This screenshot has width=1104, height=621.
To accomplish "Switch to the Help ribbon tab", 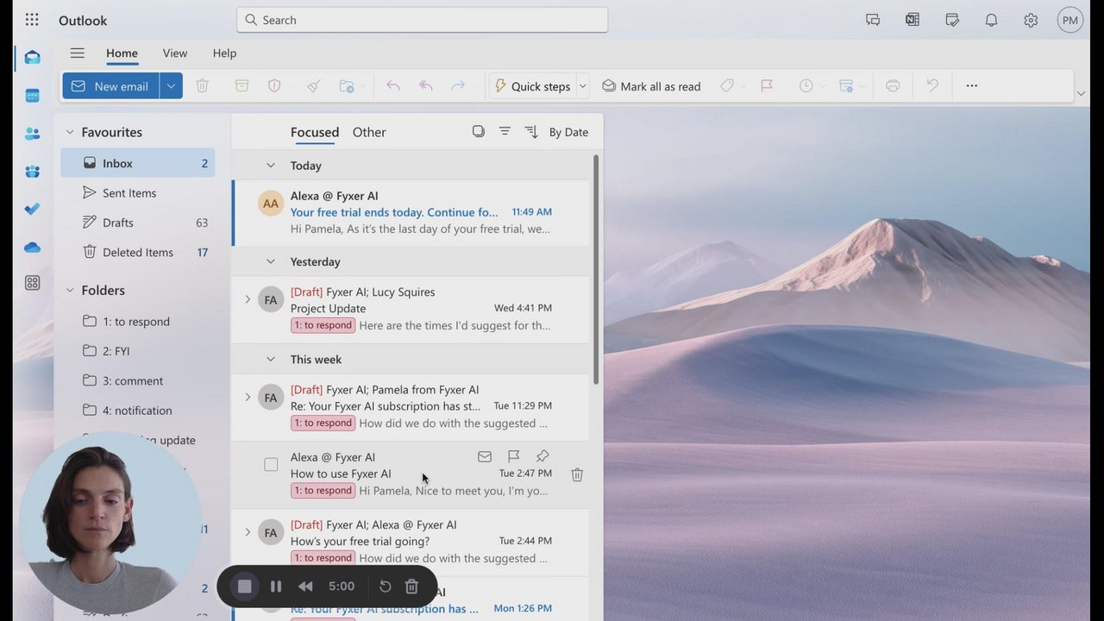I will point(224,53).
